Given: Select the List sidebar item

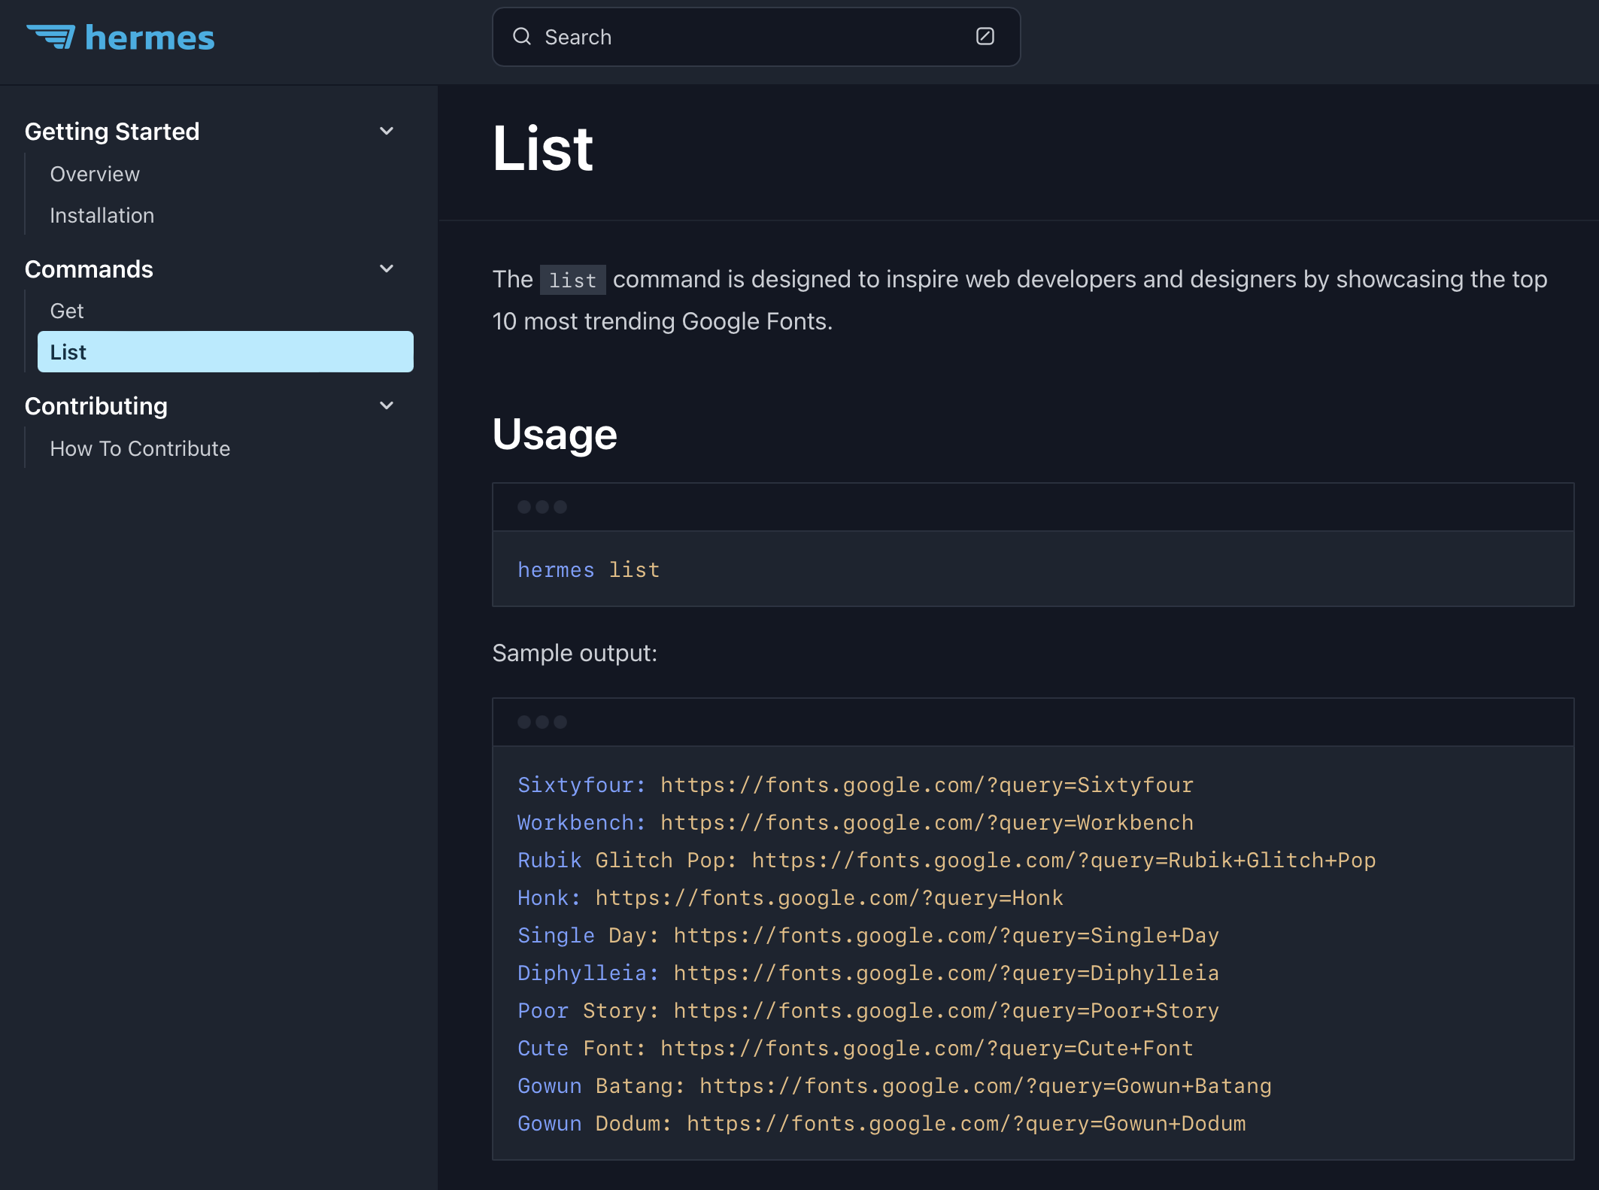Looking at the screenshot, I should [226, 351].
